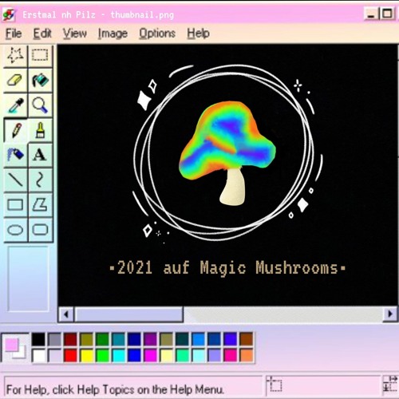Select the Pencil tool
This screenshot has width=399, height=399.
pyautogui.click(x=15, y=130)
